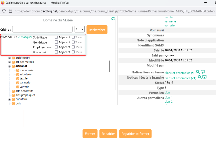216x142 pixels.
Task: Click the Critère text input field
Action: click(42, 29)
